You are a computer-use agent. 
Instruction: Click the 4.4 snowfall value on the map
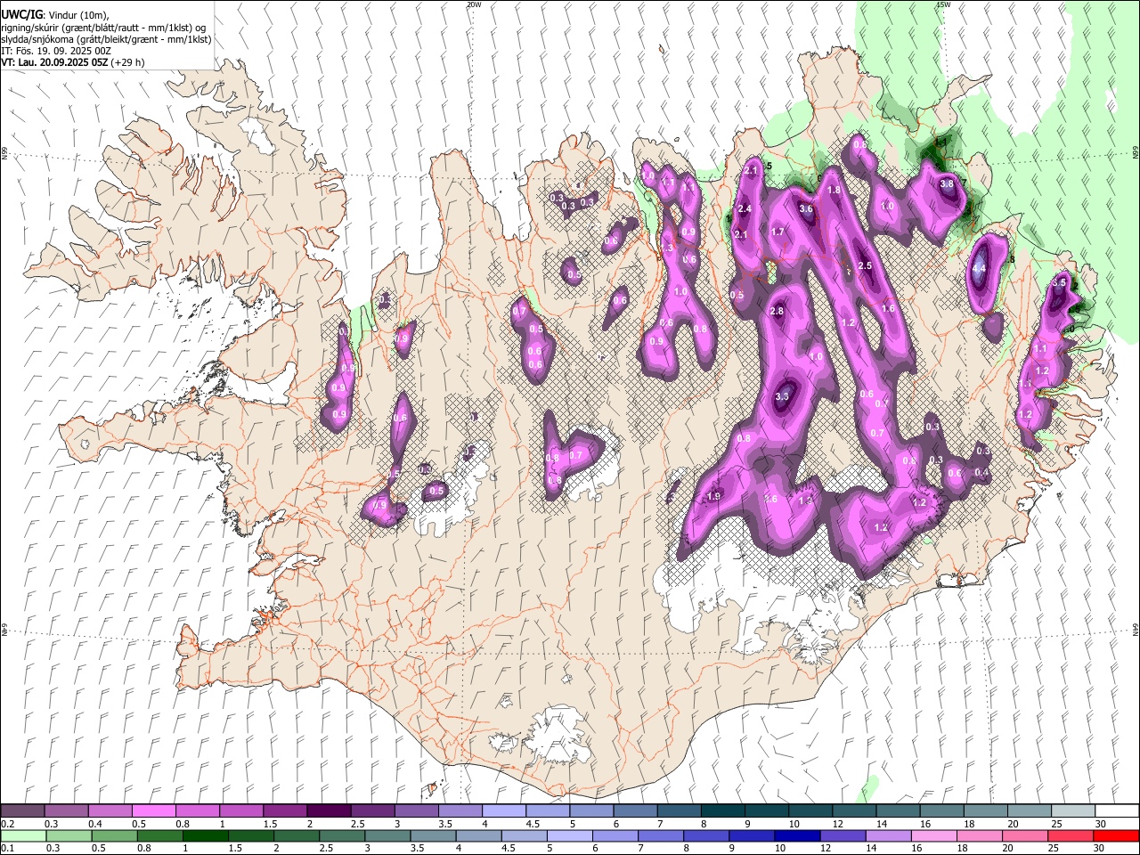pyautogui.click(x=980, y=268)
